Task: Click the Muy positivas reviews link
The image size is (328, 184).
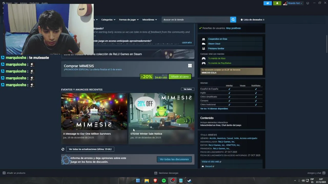Action: 233,28
